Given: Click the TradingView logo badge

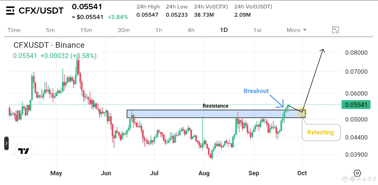Looking at the screenshot, I should click(23, 151).
